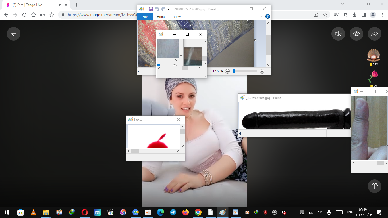
Task: Click the zoom in plus button
Action: click(262, 71)
